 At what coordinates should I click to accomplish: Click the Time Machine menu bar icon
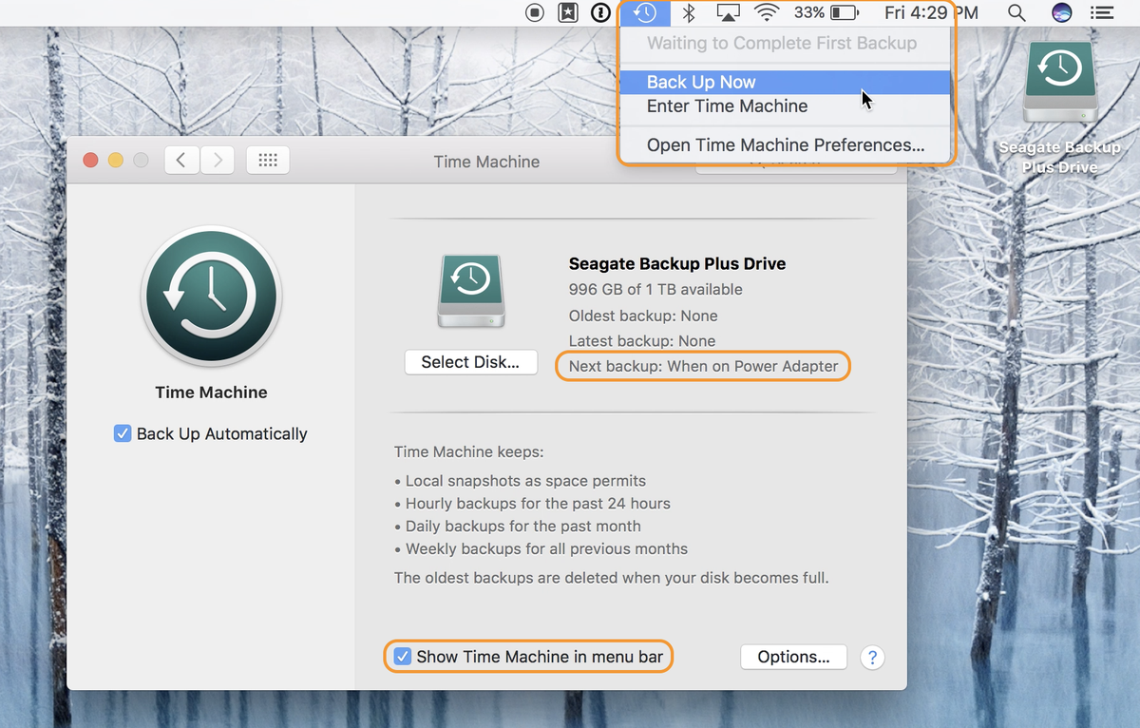646,12
